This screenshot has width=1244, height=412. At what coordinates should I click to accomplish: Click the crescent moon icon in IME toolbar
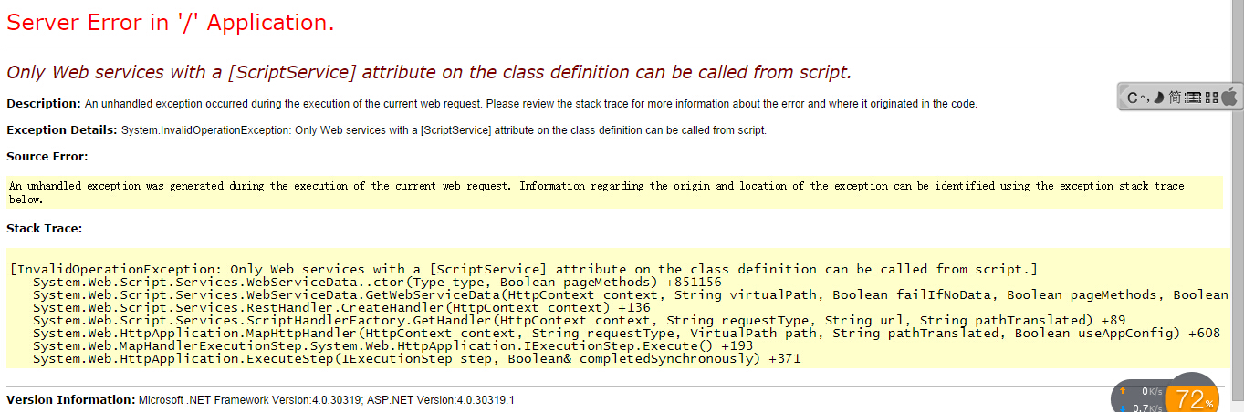[1158, 97]
